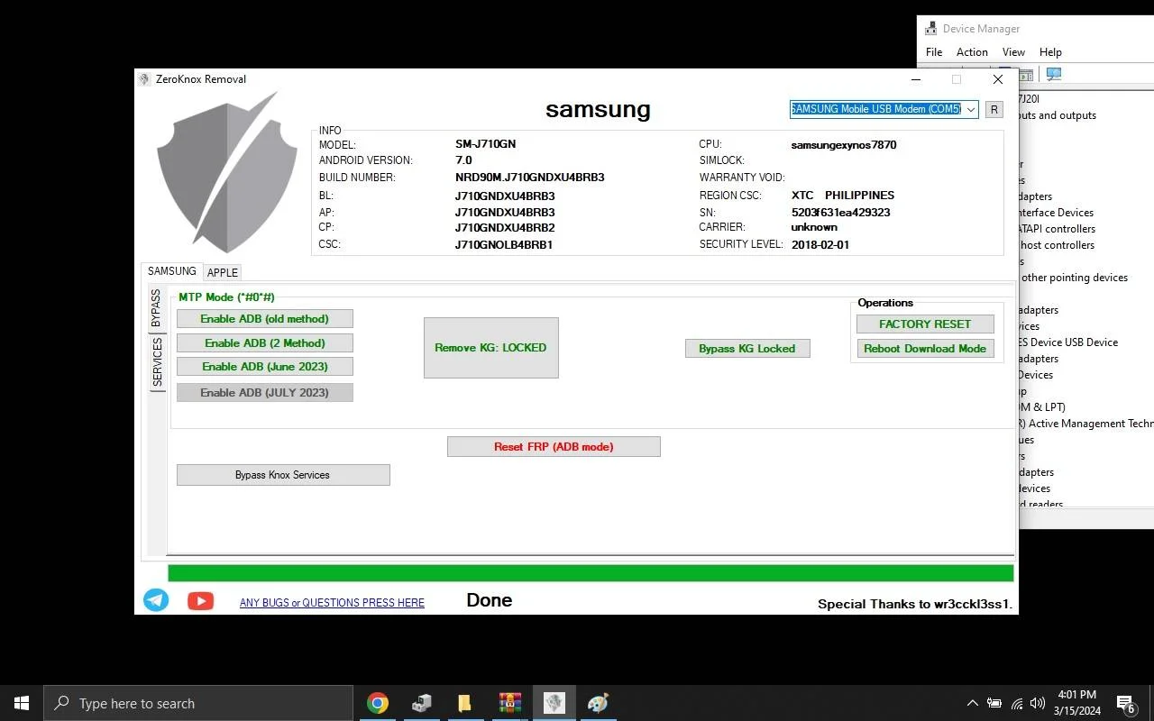
Task: Open the battery power tray icon
Action: coord(994,703)
